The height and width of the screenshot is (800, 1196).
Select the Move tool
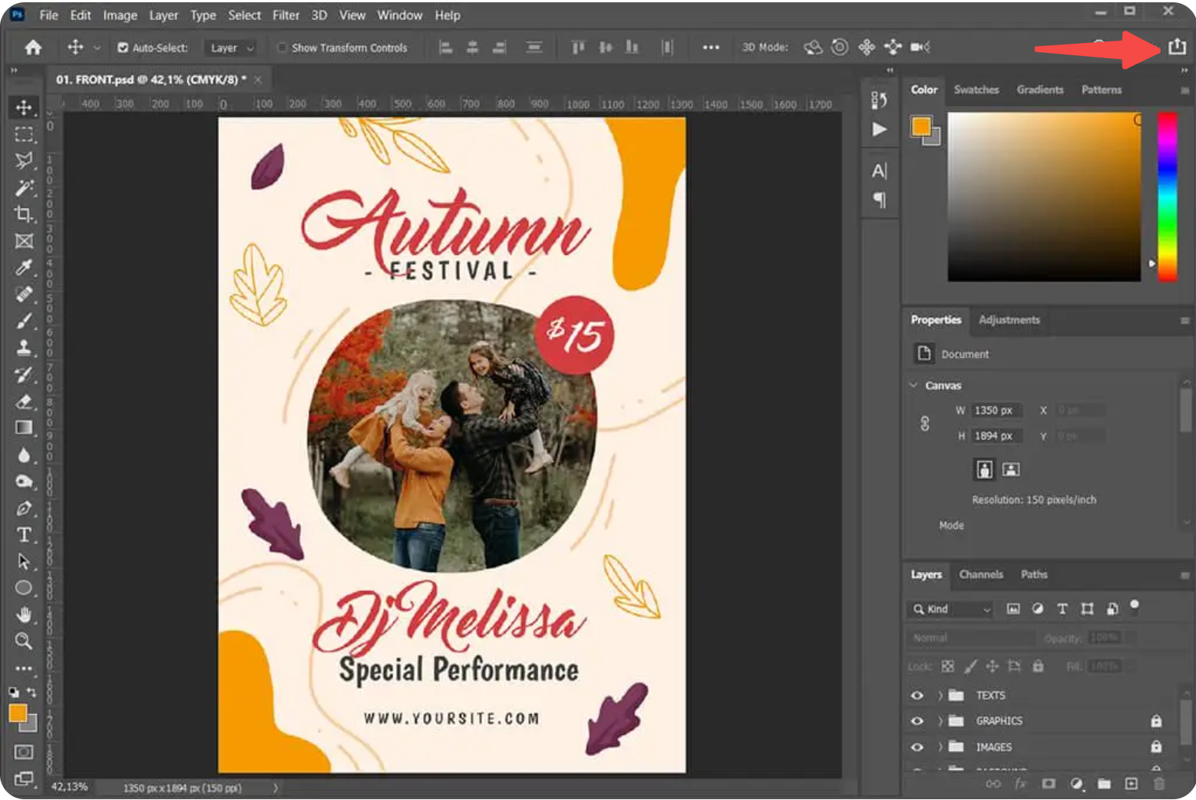24,107
